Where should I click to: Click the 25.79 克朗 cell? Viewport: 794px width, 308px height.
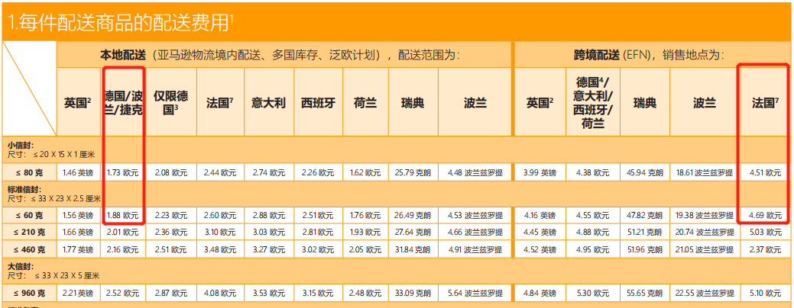point(413,173)
